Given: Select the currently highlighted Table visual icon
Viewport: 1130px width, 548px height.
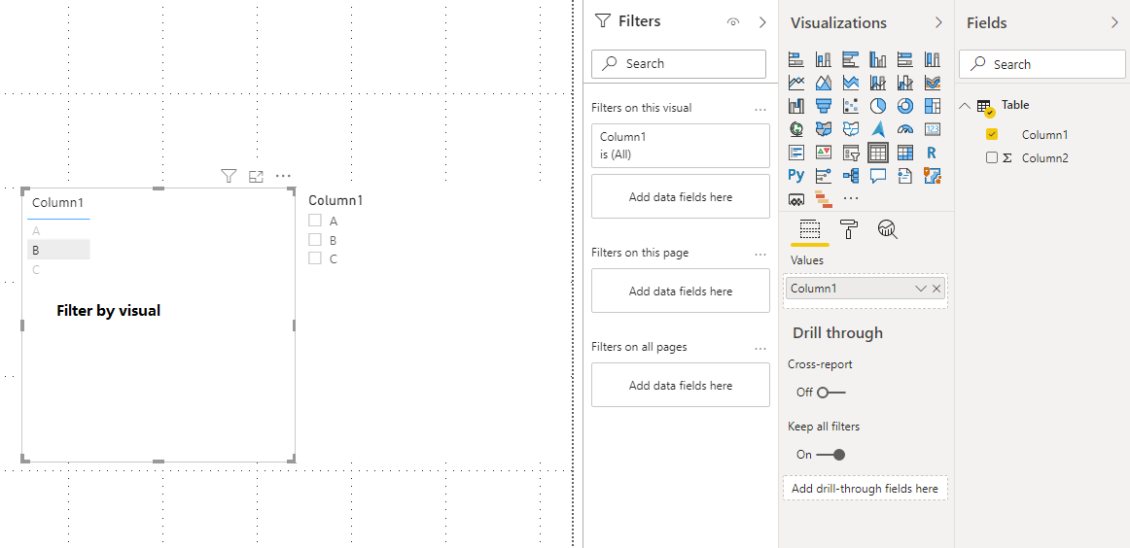Looking at the screenshot, I should click(878, 152).
